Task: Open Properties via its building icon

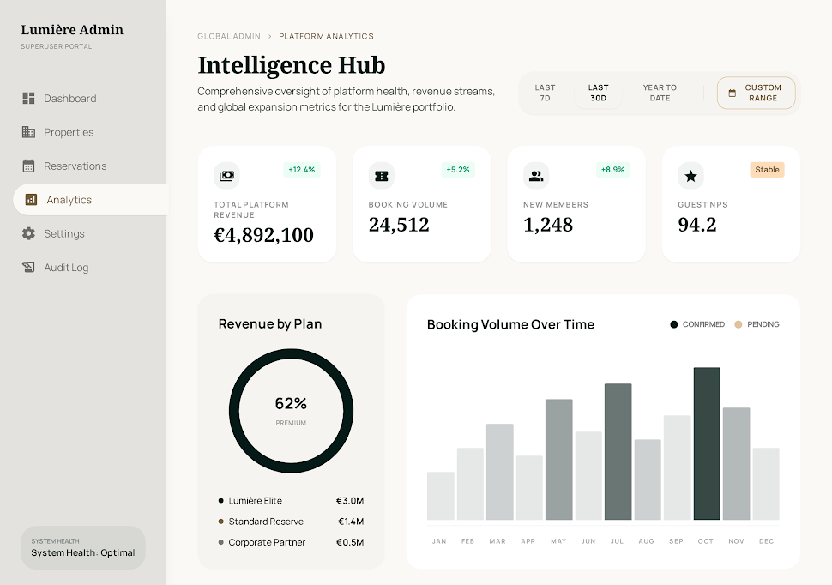Action: [27, 131]
